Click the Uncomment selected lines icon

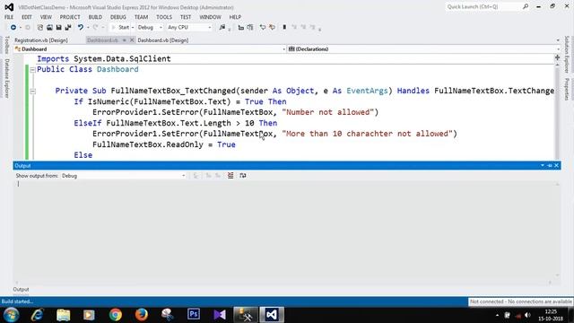tap(250, 28)
